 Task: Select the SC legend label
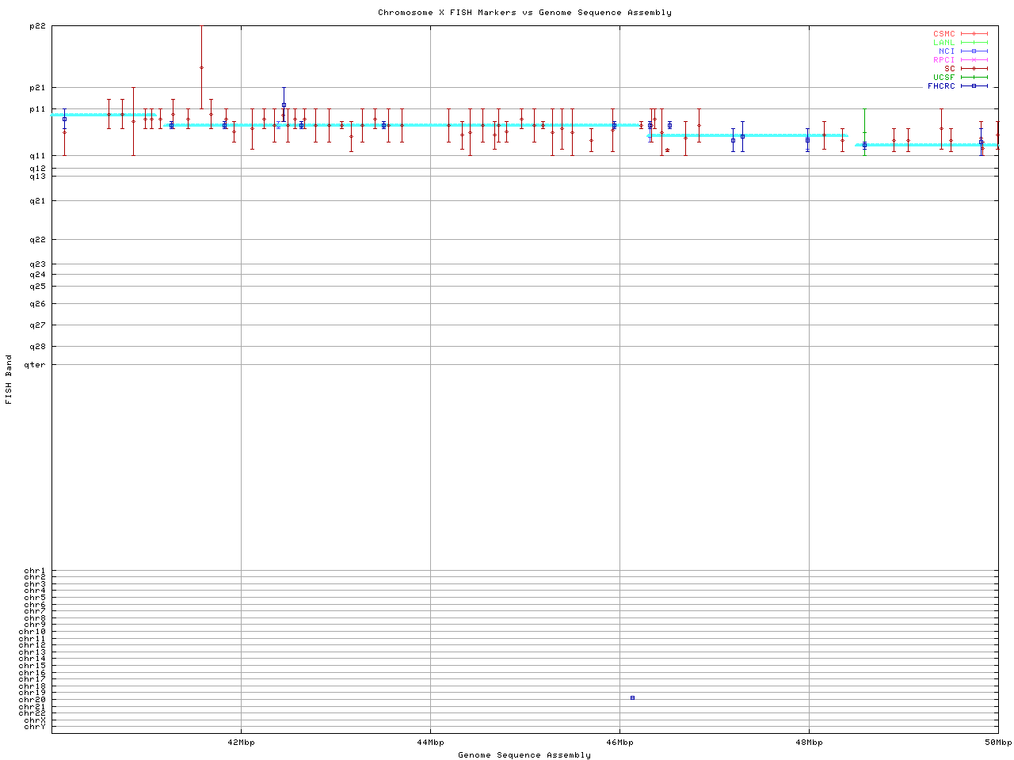(x=949, y=68)
